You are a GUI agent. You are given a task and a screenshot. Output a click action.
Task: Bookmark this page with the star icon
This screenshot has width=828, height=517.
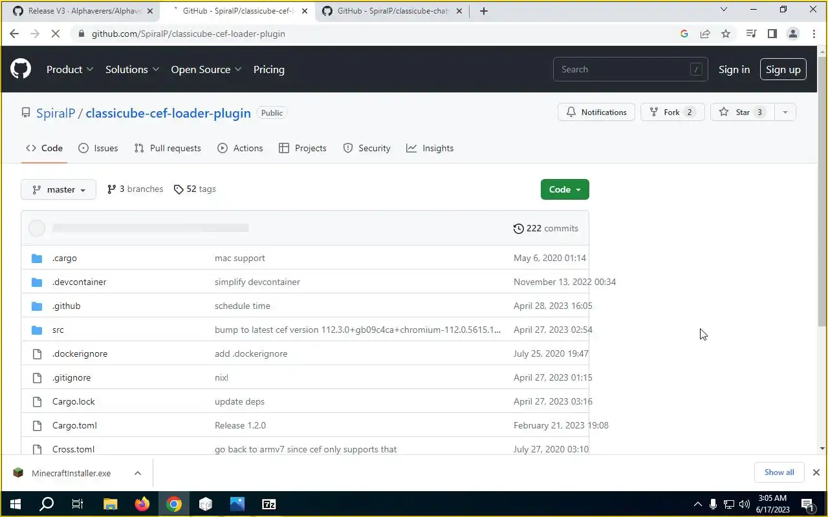(x=726, y=34)
